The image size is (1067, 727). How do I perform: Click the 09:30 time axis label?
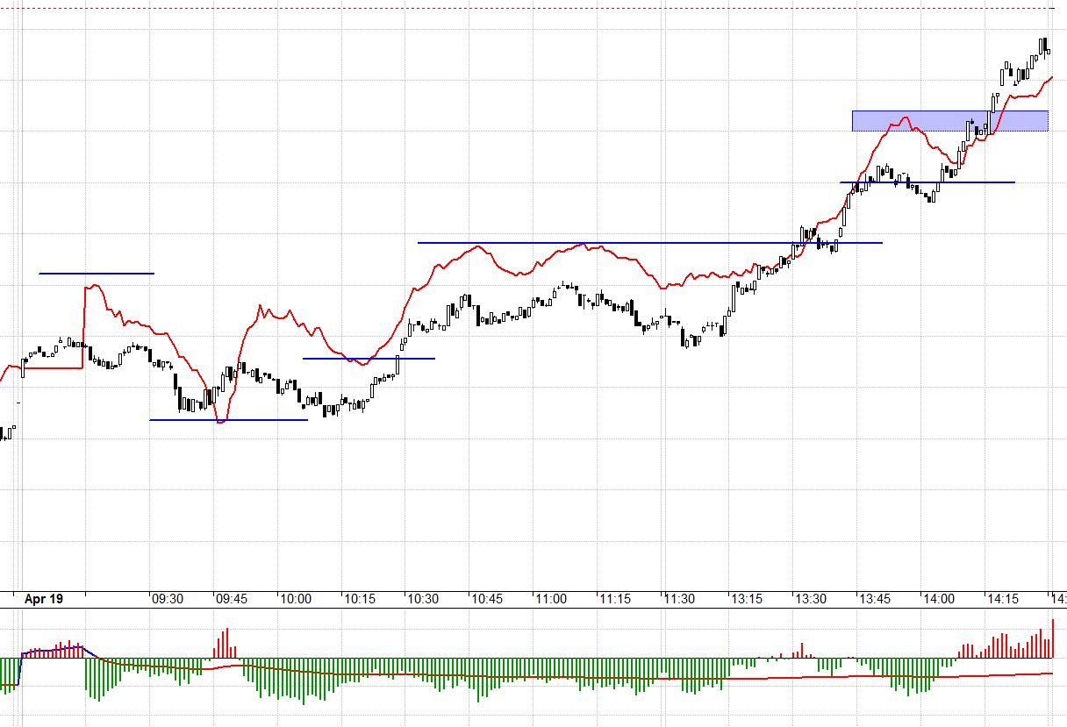(x=167, y=599)
